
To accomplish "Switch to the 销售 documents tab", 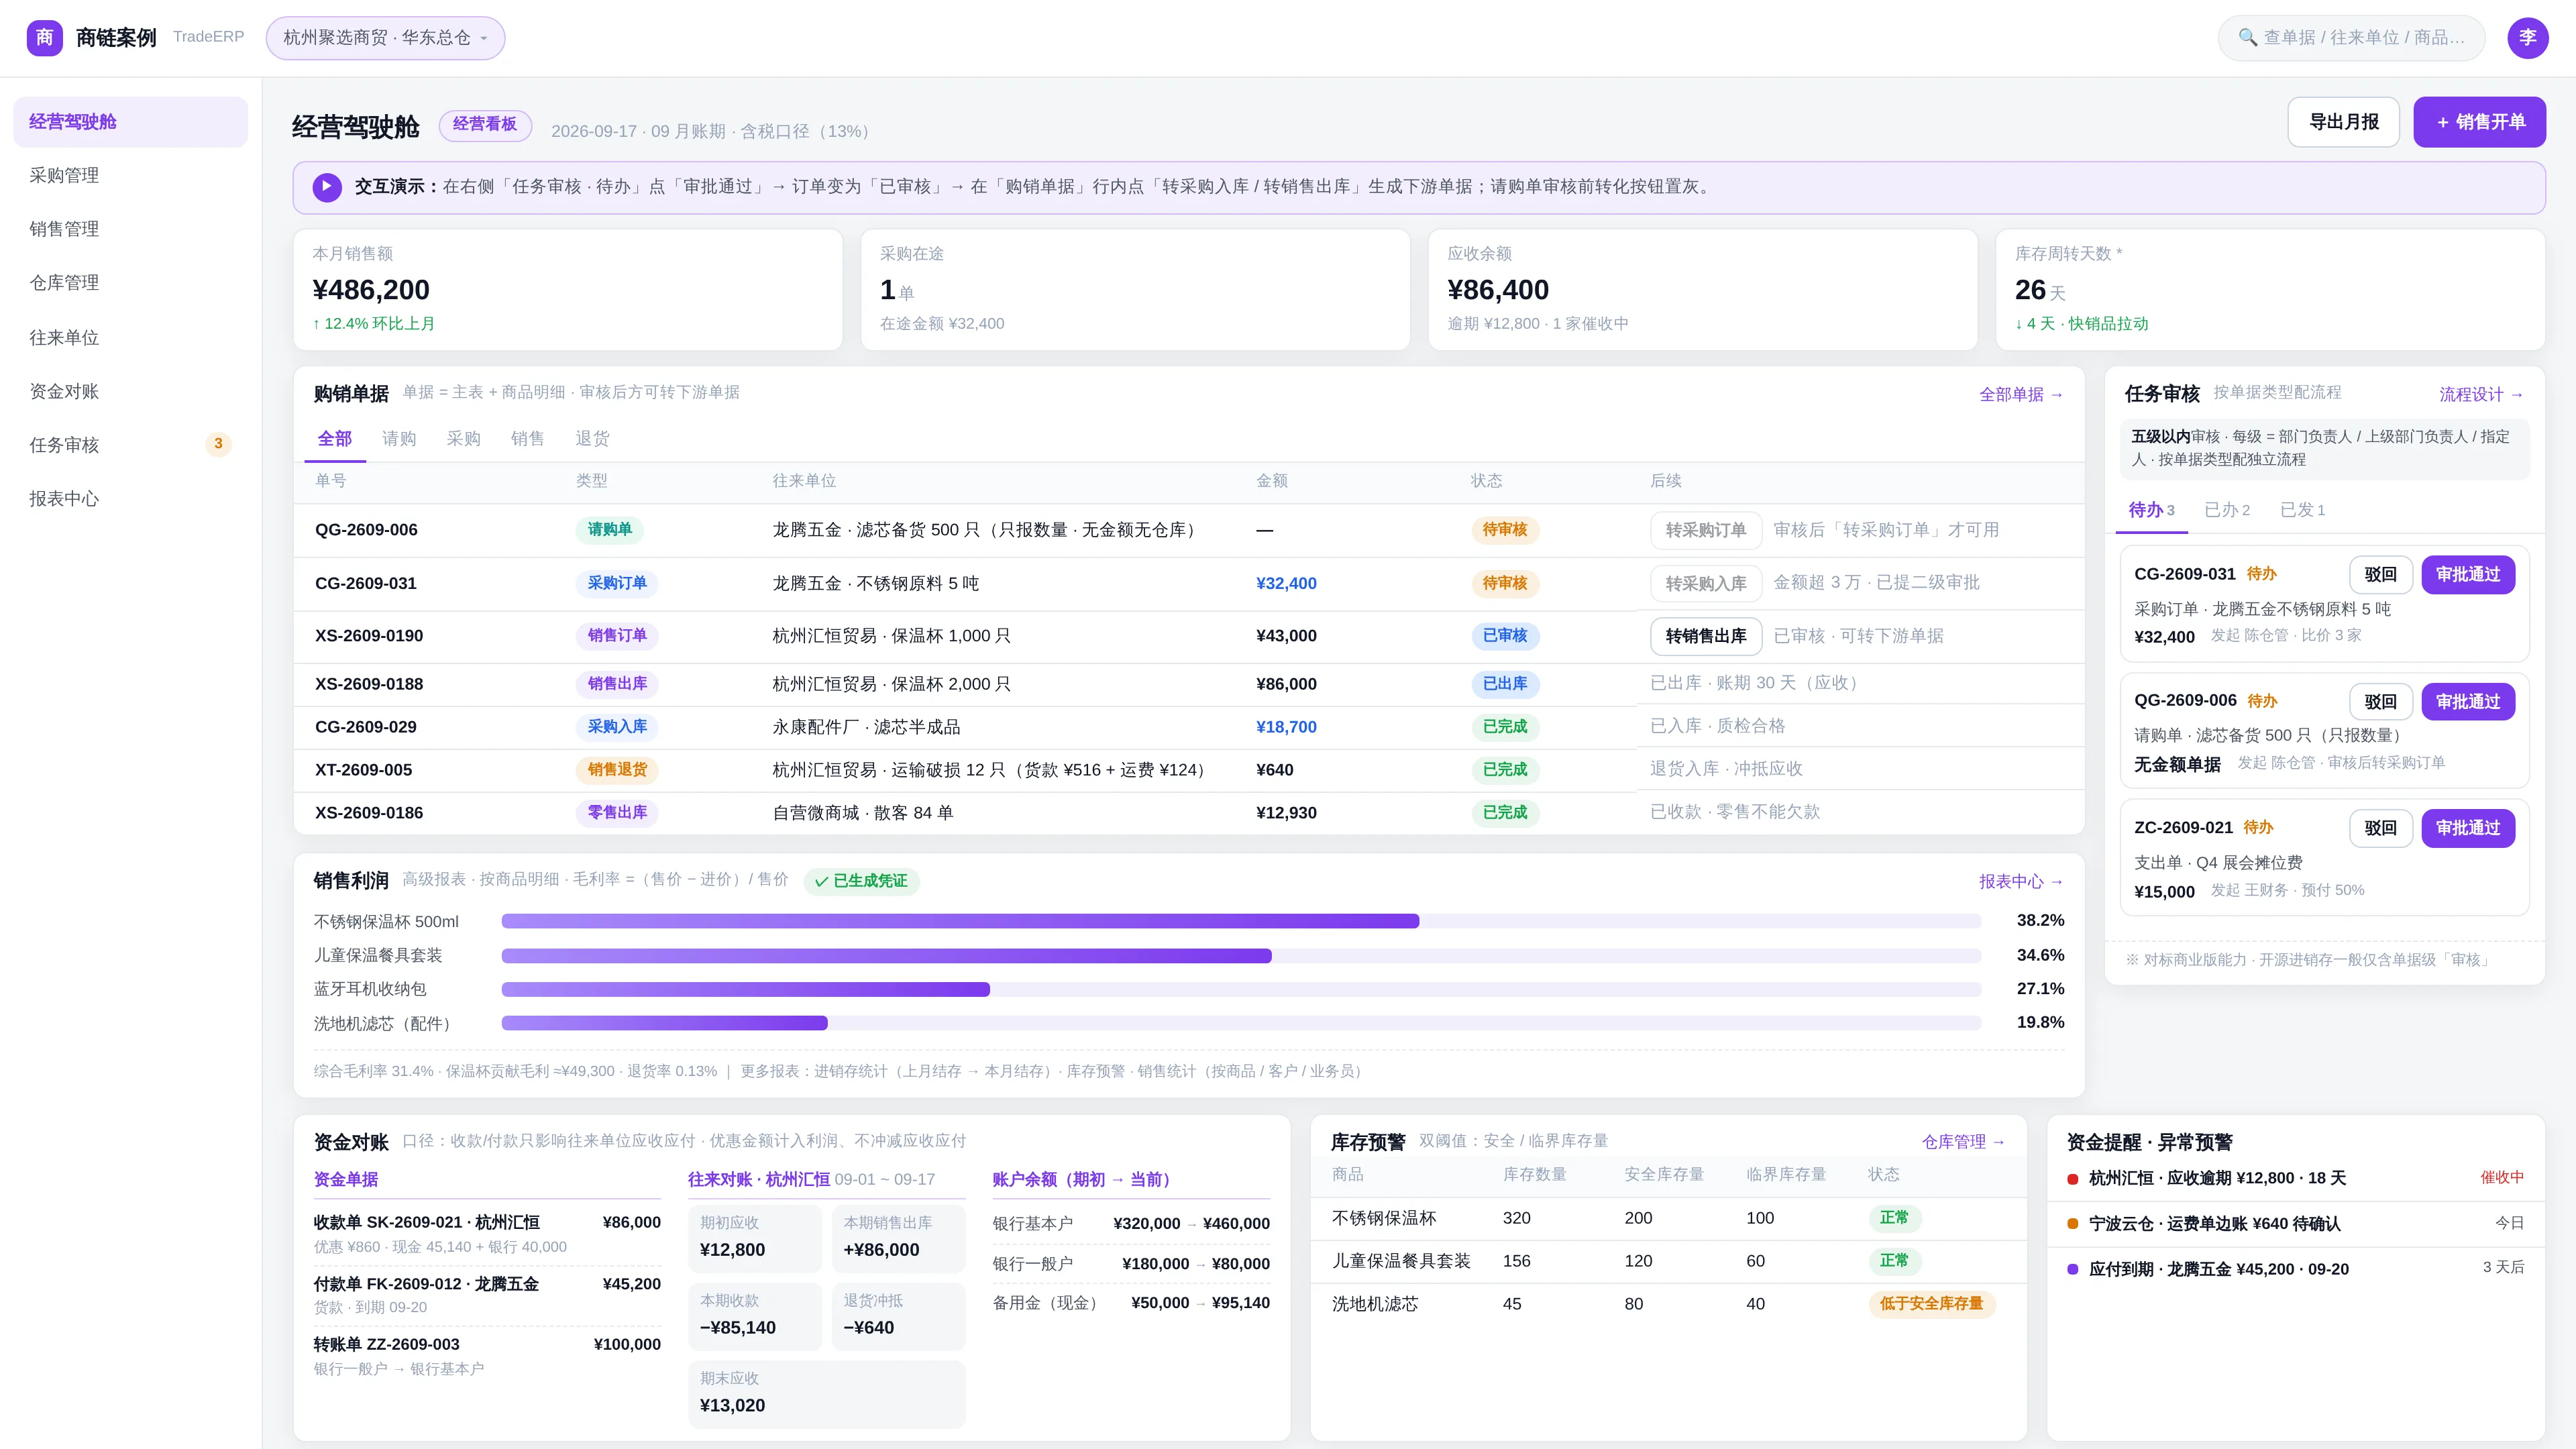I will [527, 439].
